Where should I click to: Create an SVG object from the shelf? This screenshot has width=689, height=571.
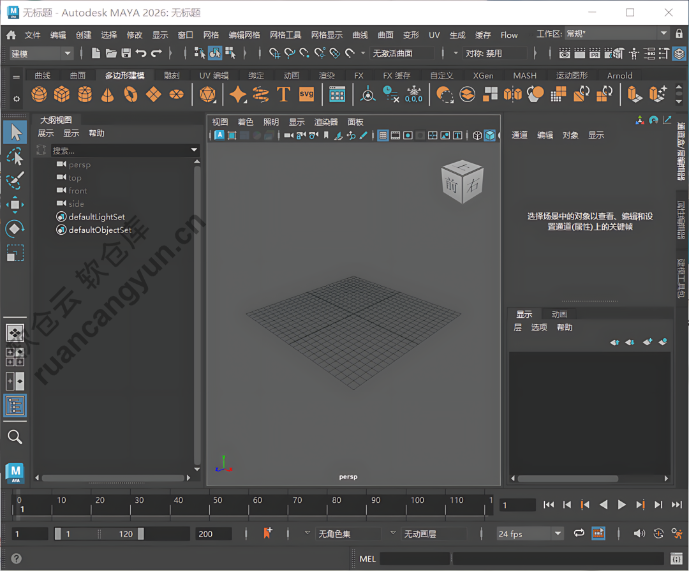click(306, 94)
